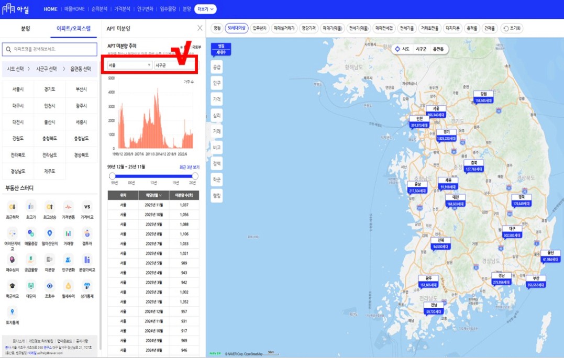Switch to the 분양 tab in sidebar
Viewport: 564px width, 358px height.
pyautogui.click(x=26, y=29)
